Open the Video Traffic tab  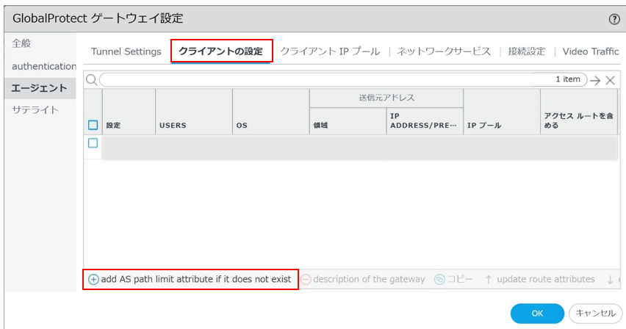coord(591,51)
